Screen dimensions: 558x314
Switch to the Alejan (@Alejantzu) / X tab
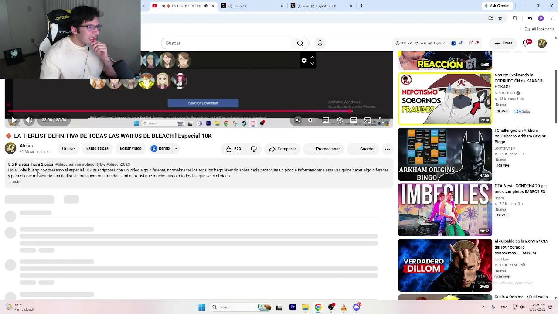click(321, 6)
